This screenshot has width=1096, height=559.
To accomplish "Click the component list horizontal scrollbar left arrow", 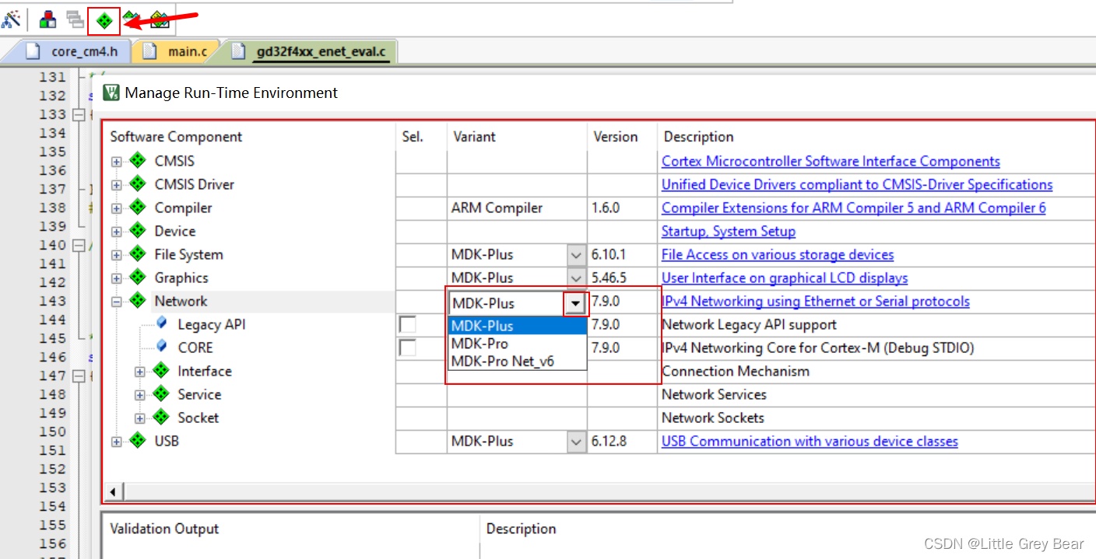I will coord(112,492).
